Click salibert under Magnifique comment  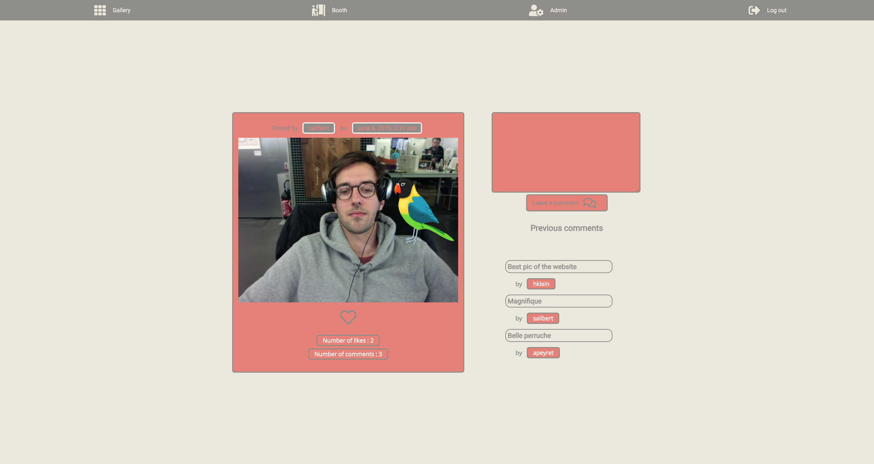point(542,318)
